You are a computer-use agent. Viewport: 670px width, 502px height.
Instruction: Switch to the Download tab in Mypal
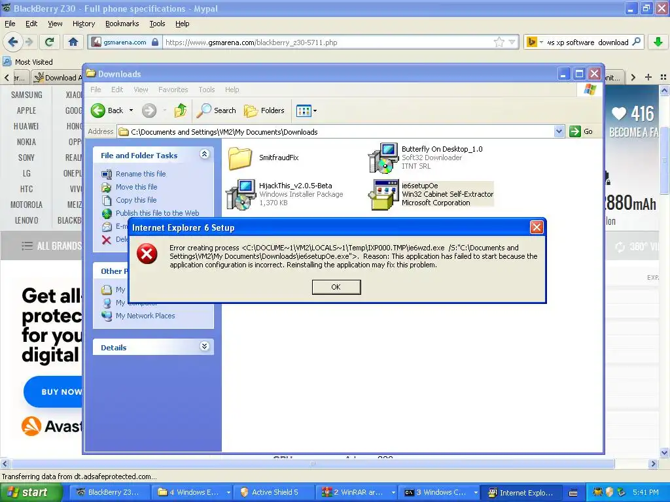[x=58, y=77]
